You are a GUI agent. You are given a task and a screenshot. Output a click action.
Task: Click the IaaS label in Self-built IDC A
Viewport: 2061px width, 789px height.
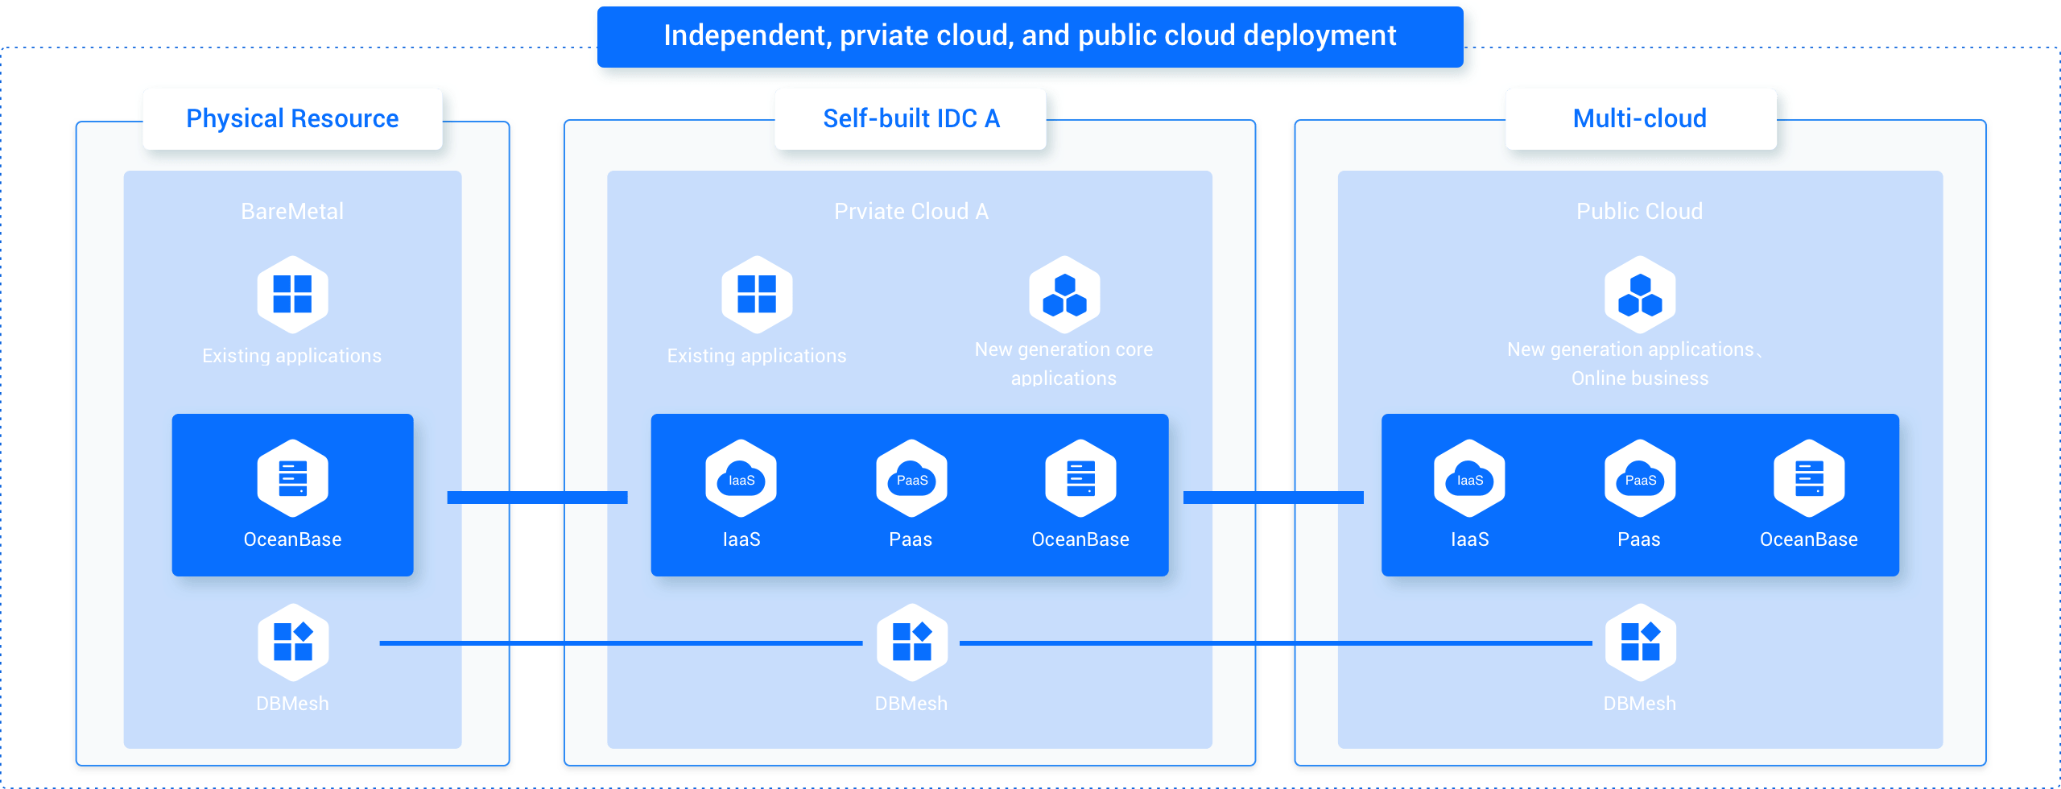tap(741, 539)
